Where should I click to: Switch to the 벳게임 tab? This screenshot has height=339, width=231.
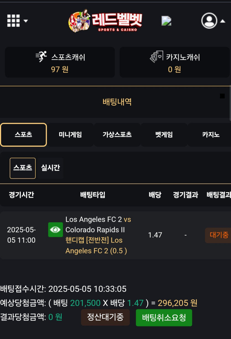(x=164, y=135)
